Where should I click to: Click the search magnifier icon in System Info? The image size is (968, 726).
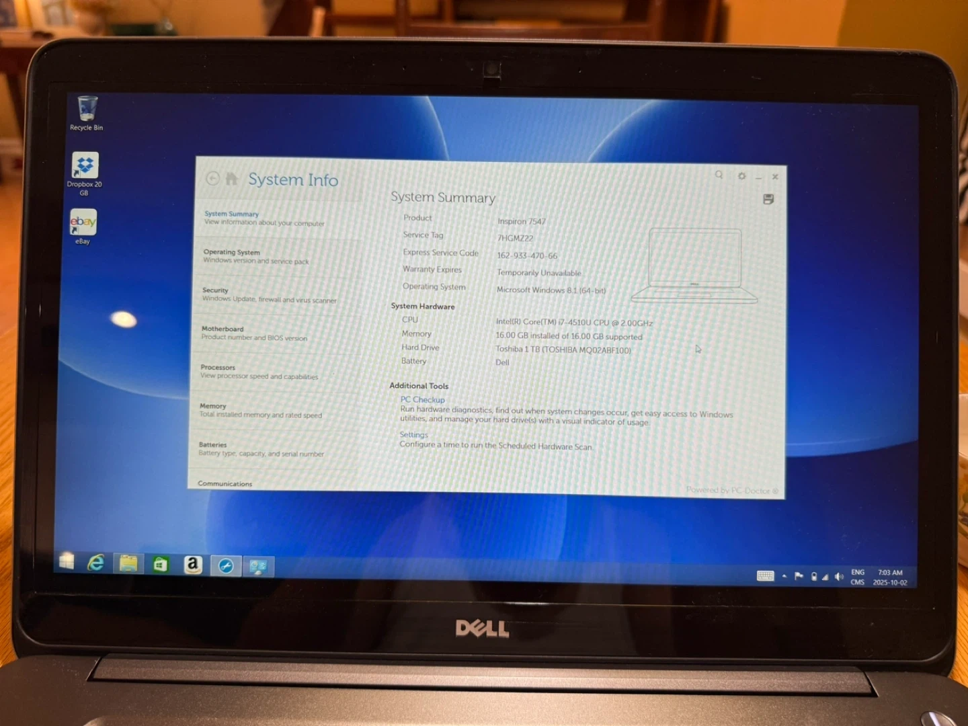(719, 175)
